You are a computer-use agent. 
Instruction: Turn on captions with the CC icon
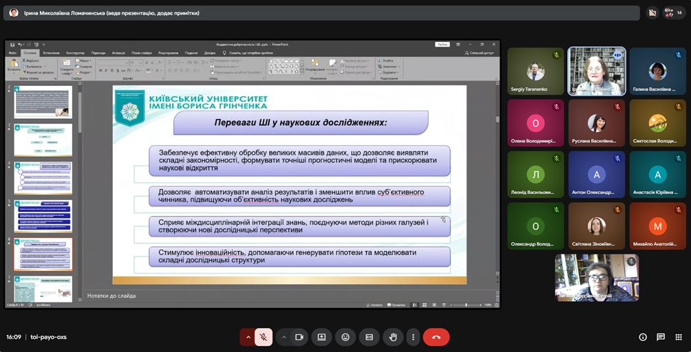click(369, 337)
